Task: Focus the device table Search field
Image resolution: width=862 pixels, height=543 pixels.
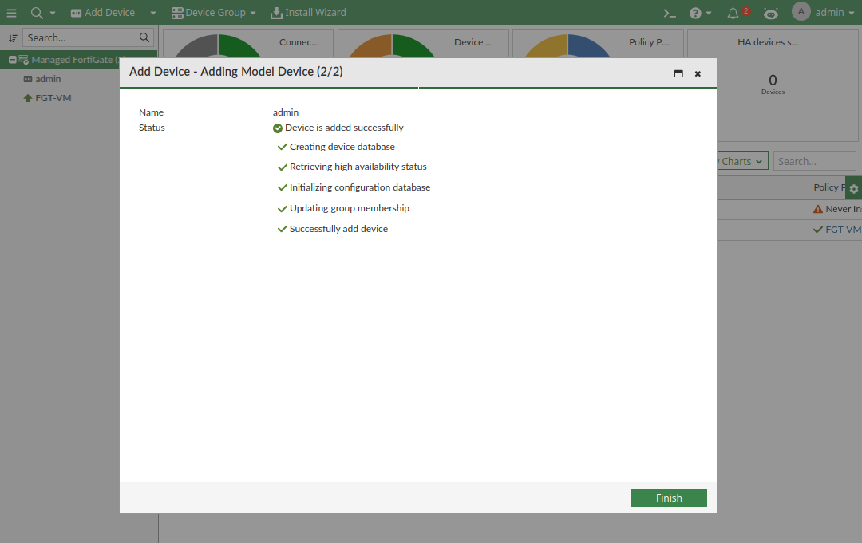Action: [814, 161]
